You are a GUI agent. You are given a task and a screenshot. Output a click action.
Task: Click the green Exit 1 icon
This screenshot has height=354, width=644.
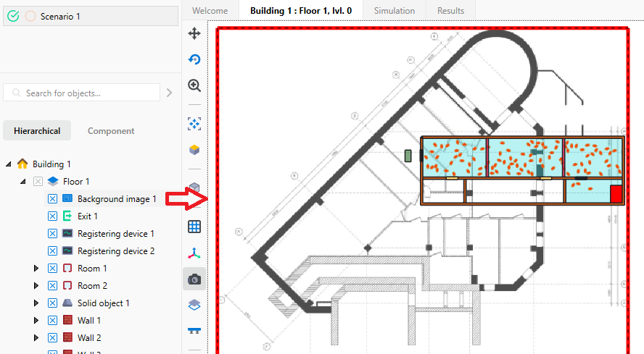click(x=67, y=216)
